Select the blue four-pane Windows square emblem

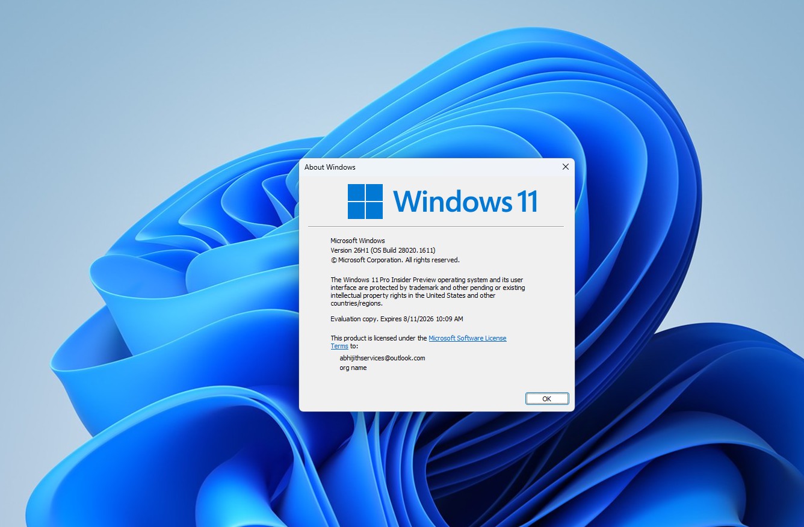pos(364,201)
